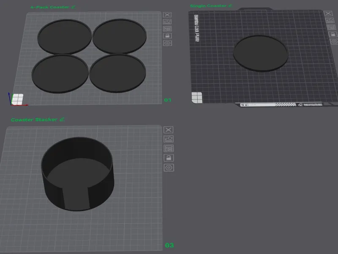Screen dimensions: 338x254
Task: Toggle the lock on Single Coaster plate
Action: 333,34
